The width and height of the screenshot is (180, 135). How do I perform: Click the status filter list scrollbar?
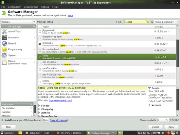[x=35, y=109]
